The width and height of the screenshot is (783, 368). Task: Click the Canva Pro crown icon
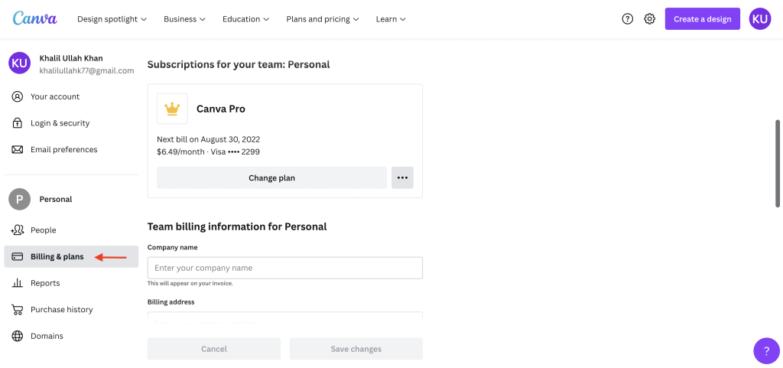[x=172, y=109]
